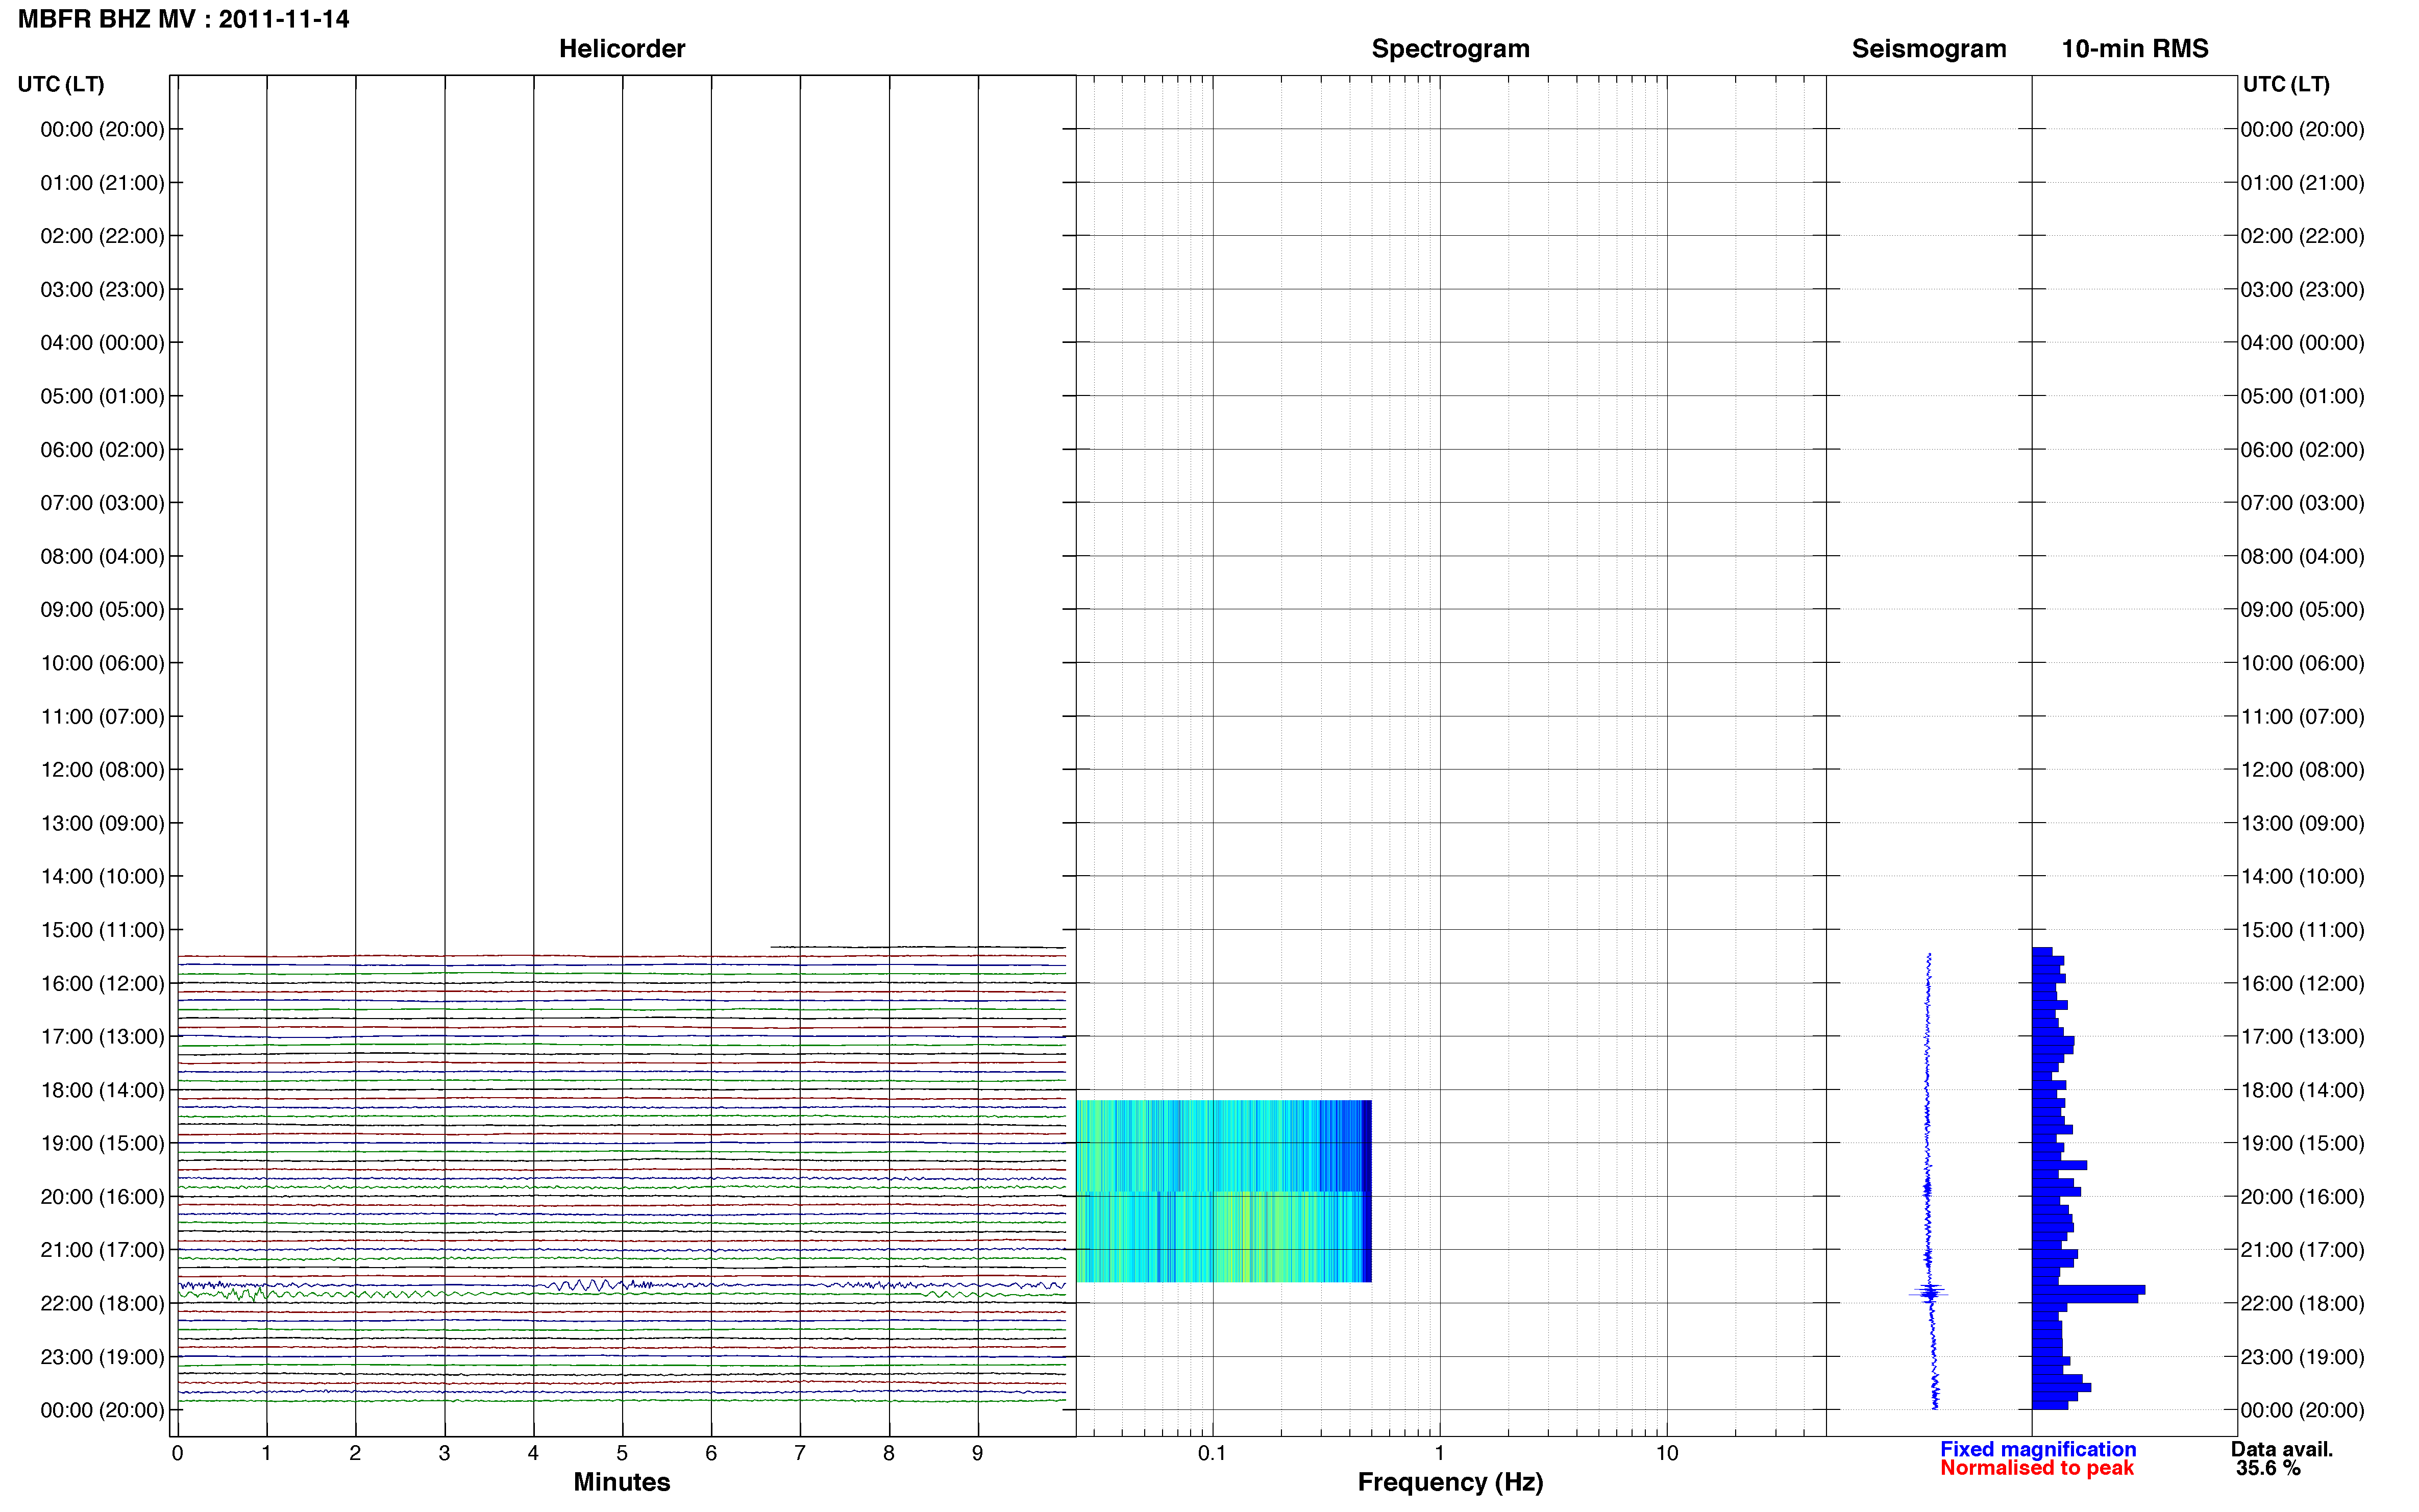Click the 'Seismogram' panel heading

pos(1929,49)
